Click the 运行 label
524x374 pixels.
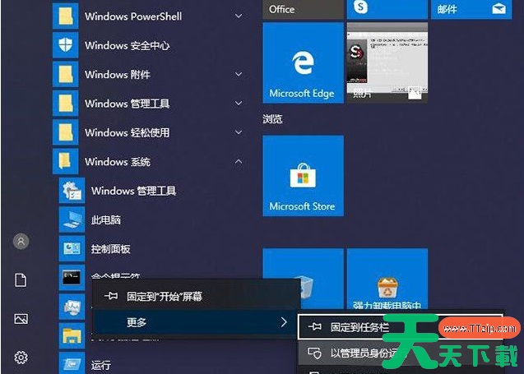pyautogui.click(x=101, y=365)
